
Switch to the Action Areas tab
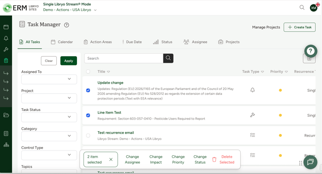[x=98, y=42]
